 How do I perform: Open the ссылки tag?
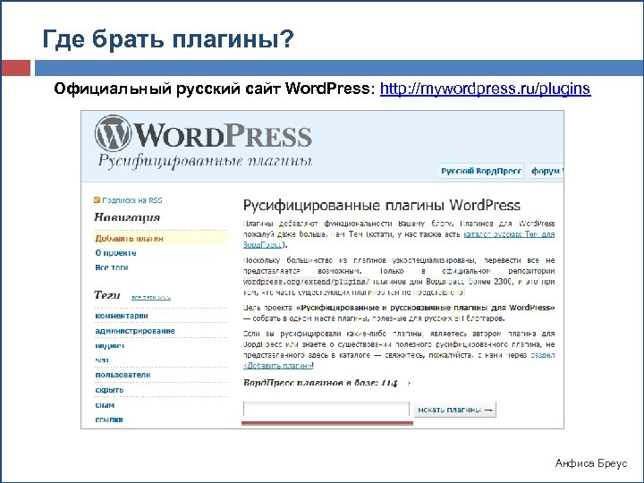point(109,419)
